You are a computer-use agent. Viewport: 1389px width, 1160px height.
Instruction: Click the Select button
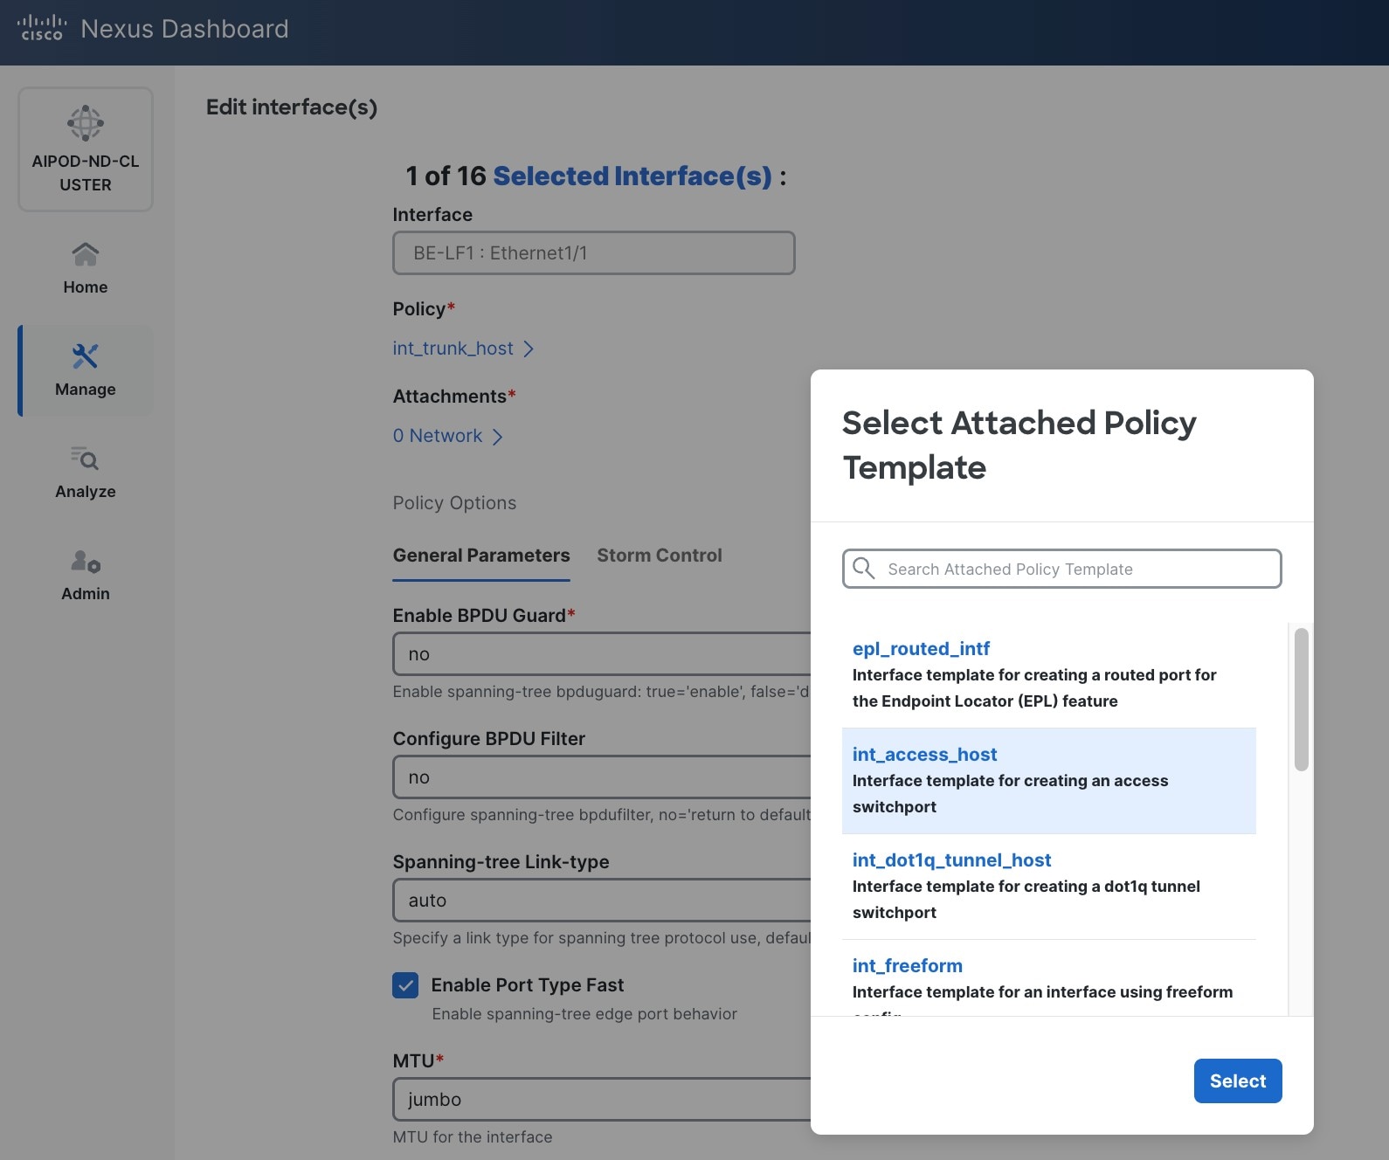click(1238, 1081)
